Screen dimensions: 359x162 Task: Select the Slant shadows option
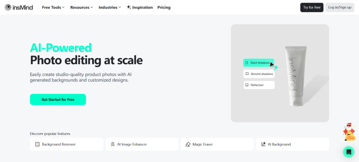258,63
